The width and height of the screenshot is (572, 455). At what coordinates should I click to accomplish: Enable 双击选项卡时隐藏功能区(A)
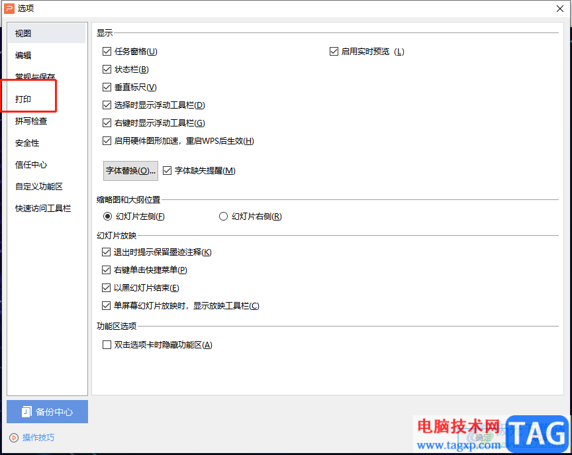107,344
